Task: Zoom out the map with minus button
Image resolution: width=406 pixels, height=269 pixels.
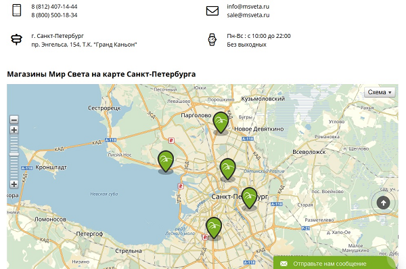Action: tap(14, 119)
